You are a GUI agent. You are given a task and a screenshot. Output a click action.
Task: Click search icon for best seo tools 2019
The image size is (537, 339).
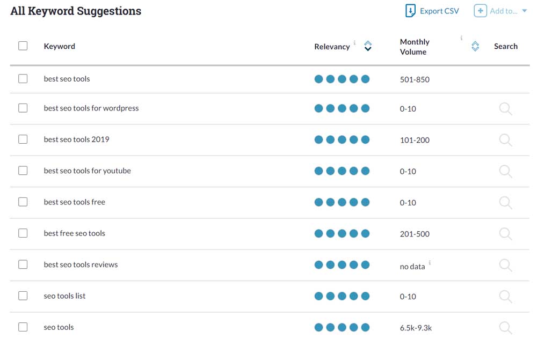[505, 140]
